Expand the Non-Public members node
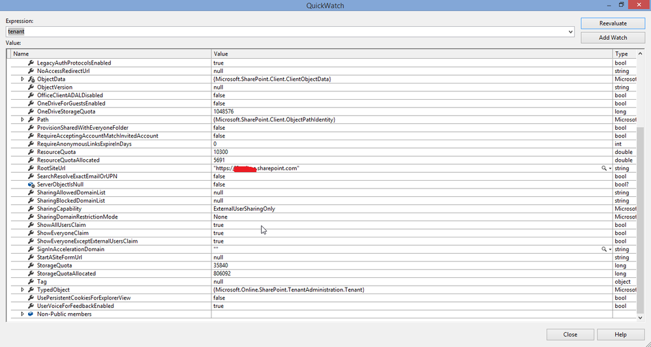Screen dimensions: 651x347 point(23,314)
